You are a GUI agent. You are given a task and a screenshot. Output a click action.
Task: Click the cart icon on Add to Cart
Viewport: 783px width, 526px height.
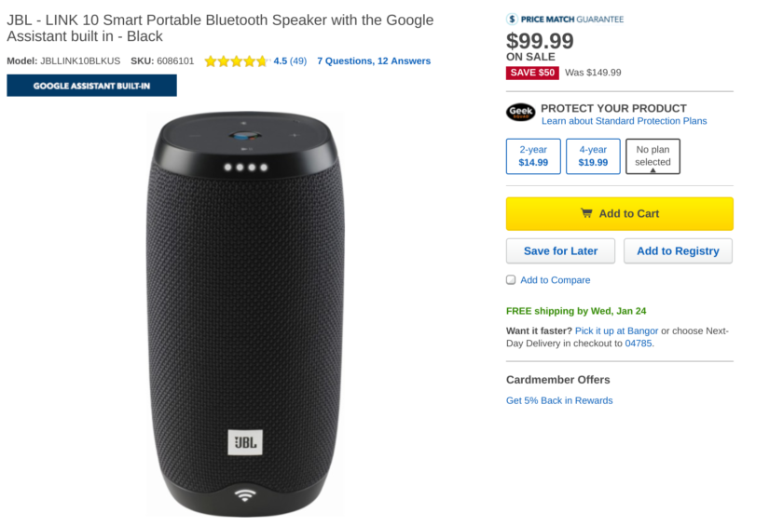coord(586,213)
